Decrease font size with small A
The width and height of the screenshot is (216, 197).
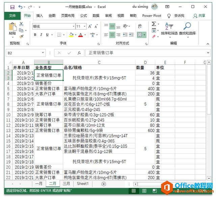pos(96,26)
